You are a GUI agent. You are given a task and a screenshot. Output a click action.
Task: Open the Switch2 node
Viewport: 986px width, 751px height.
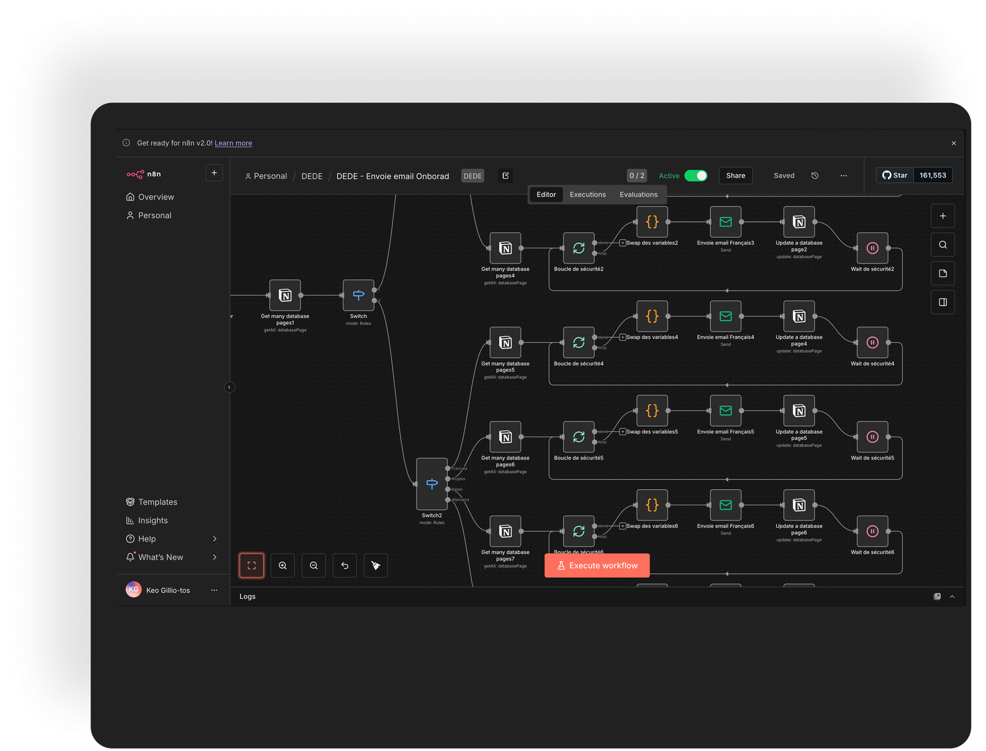click(432, 484)
